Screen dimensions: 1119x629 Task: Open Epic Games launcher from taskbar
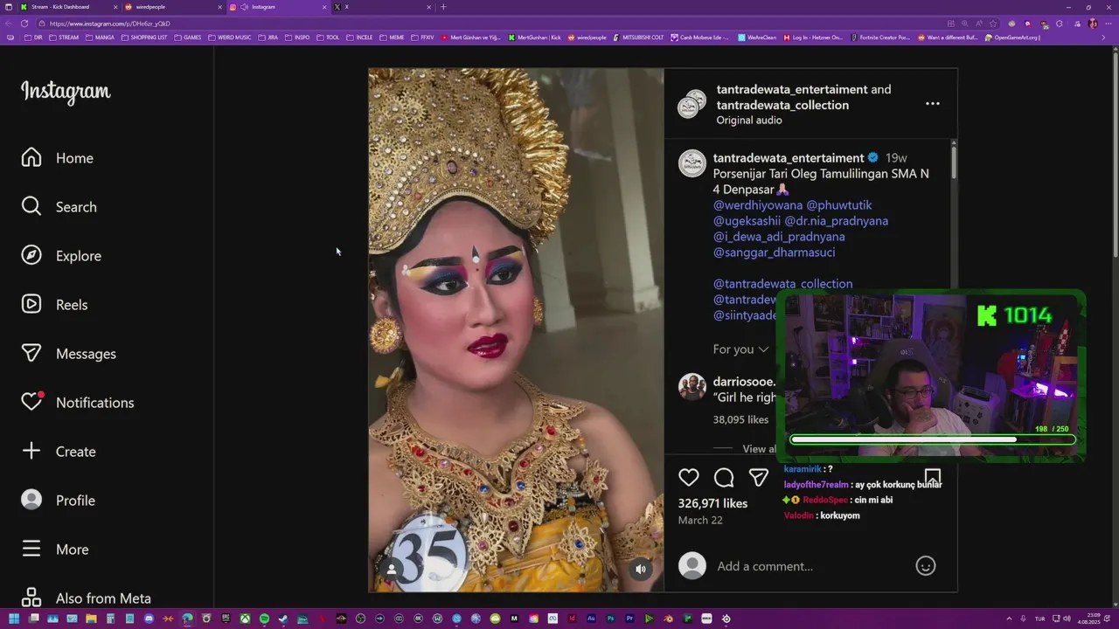226,619
